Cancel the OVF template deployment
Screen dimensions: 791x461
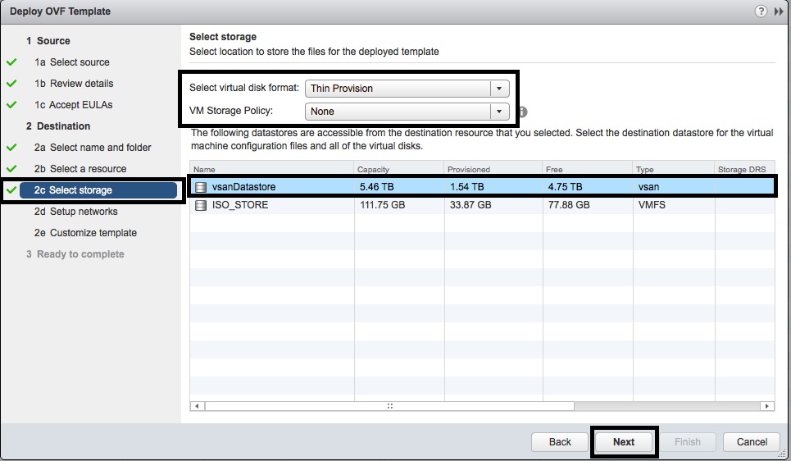pos(751,442)
